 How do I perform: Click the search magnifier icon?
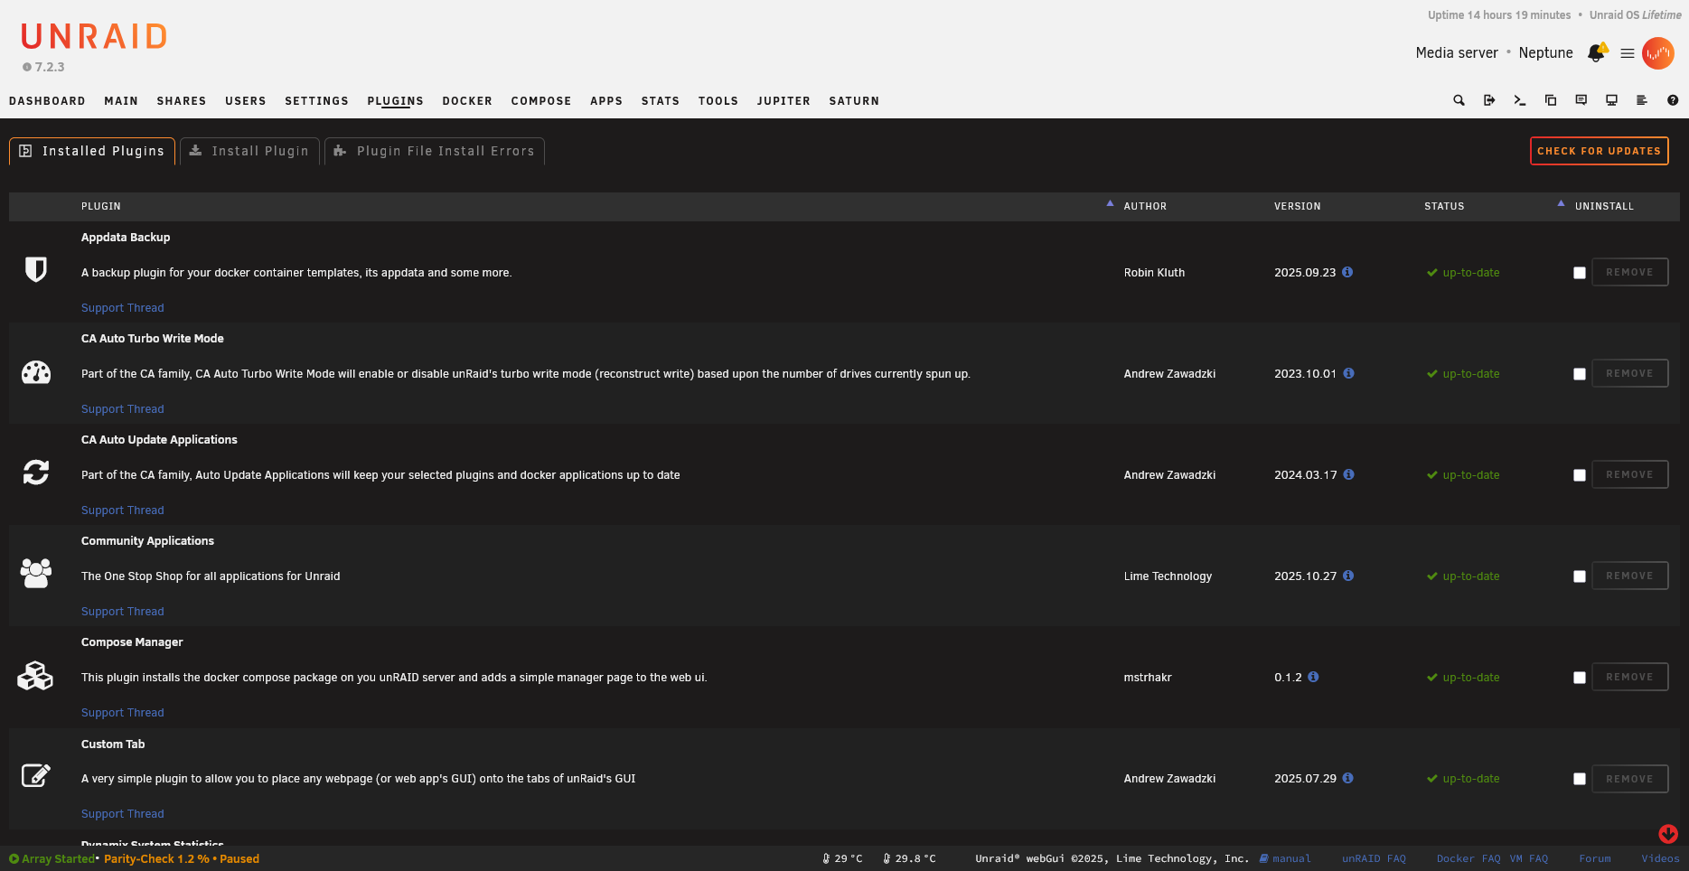click(x=1459, y=100)
